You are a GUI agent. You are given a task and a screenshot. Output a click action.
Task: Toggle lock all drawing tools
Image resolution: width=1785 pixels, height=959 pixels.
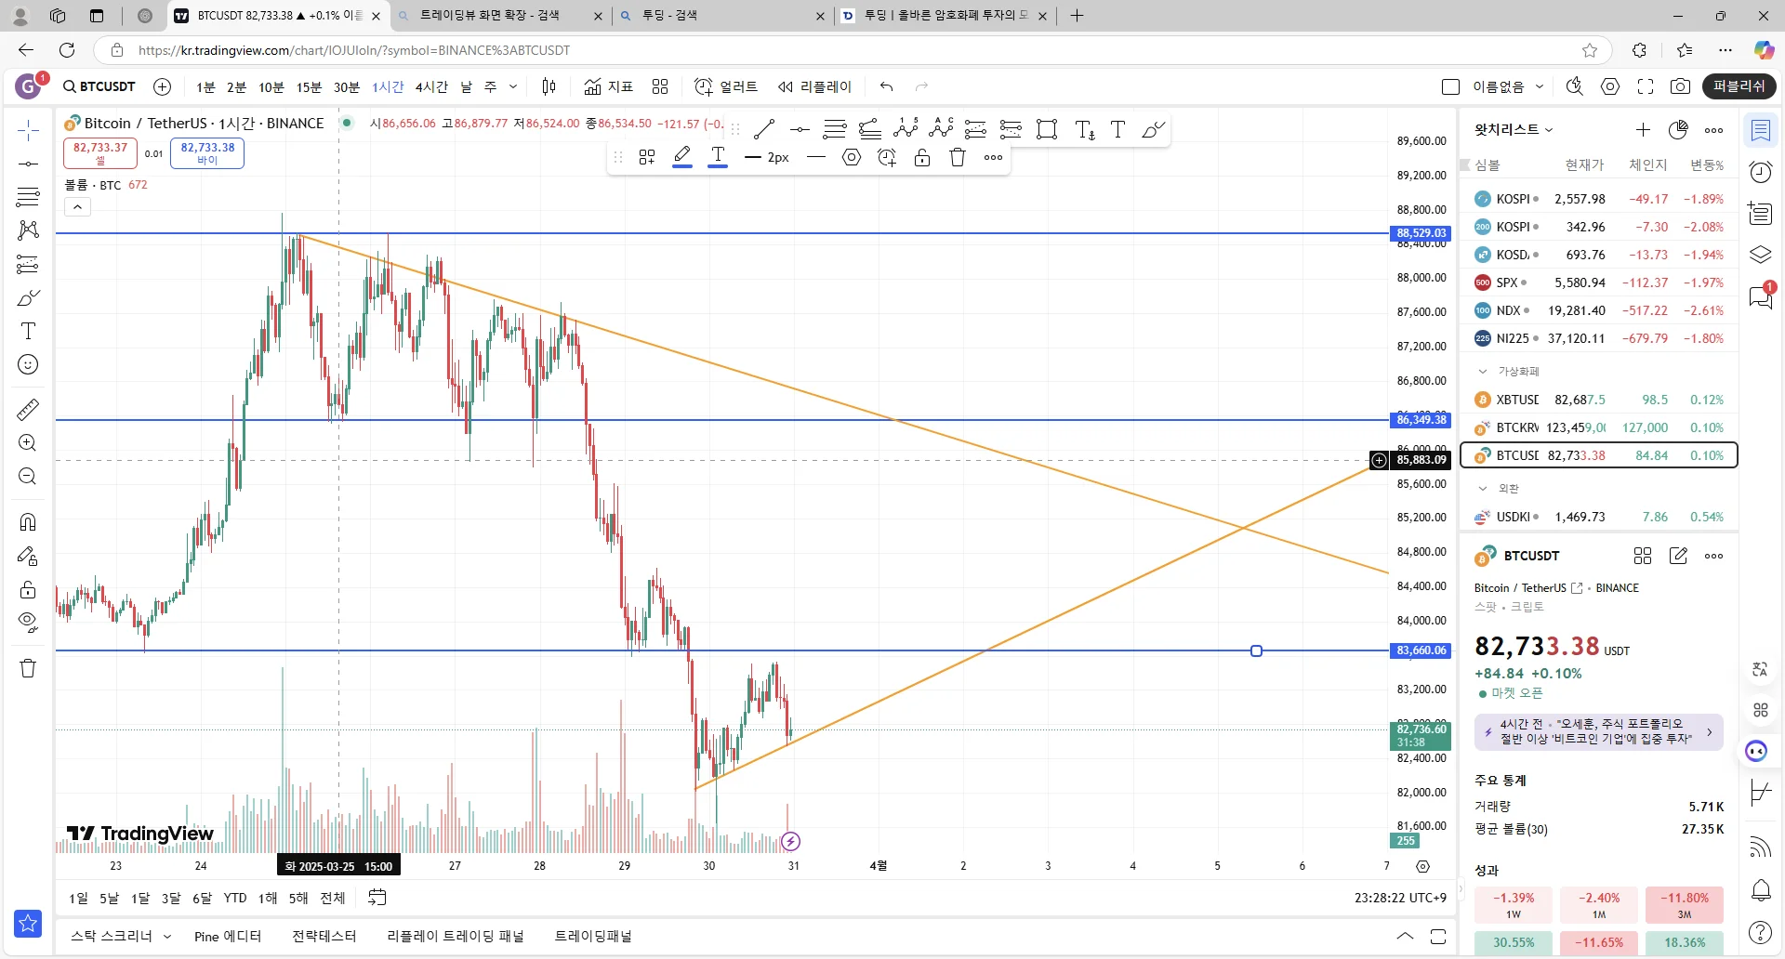(28, 590)
